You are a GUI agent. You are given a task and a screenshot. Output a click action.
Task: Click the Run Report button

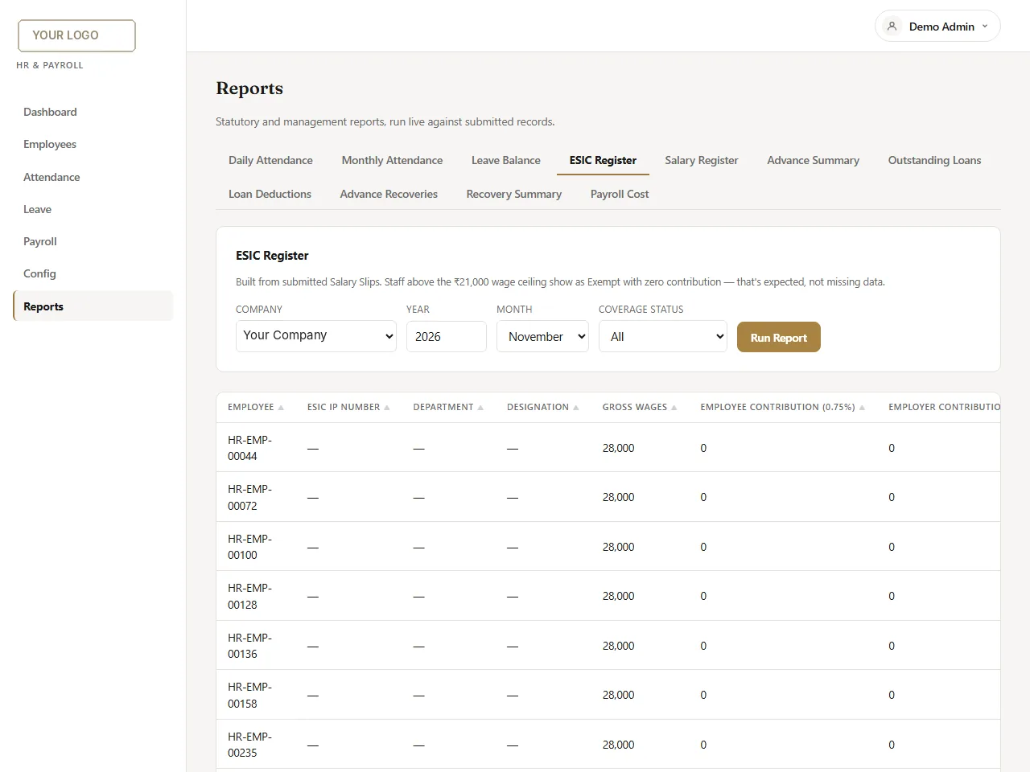779,337
